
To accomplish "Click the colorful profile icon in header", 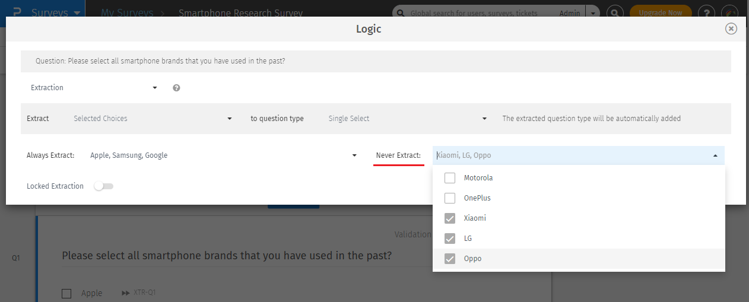I will point(729,12).
